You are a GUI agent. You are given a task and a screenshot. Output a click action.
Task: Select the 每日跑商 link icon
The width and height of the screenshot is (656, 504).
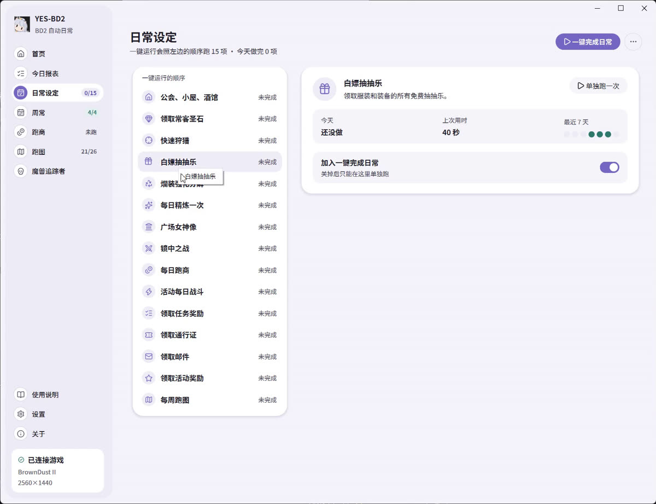(x=148, y=270)
